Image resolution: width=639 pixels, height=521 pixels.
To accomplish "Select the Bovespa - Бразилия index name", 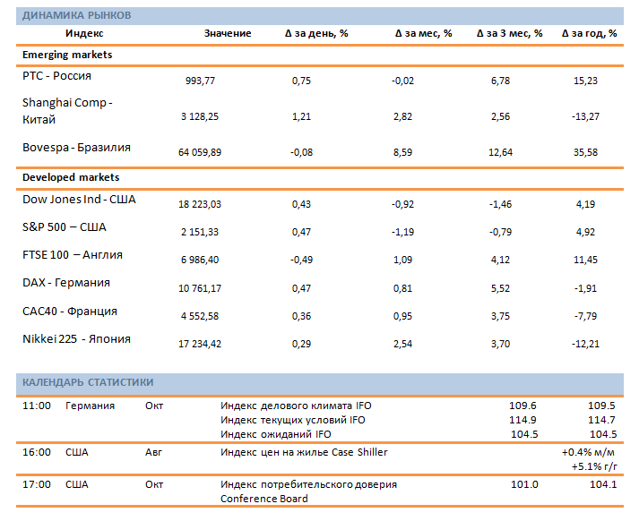I will coord(76,147).
